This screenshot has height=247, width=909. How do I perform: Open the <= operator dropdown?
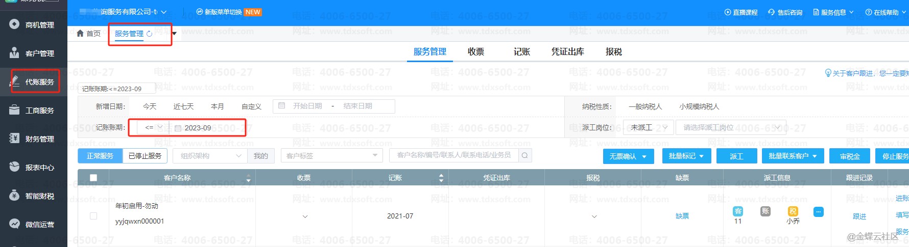[153, 127]
